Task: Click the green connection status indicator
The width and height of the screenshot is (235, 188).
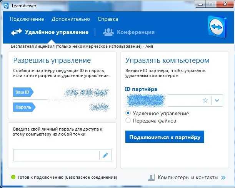Action: pyautogui.click(x=13, y=177)
